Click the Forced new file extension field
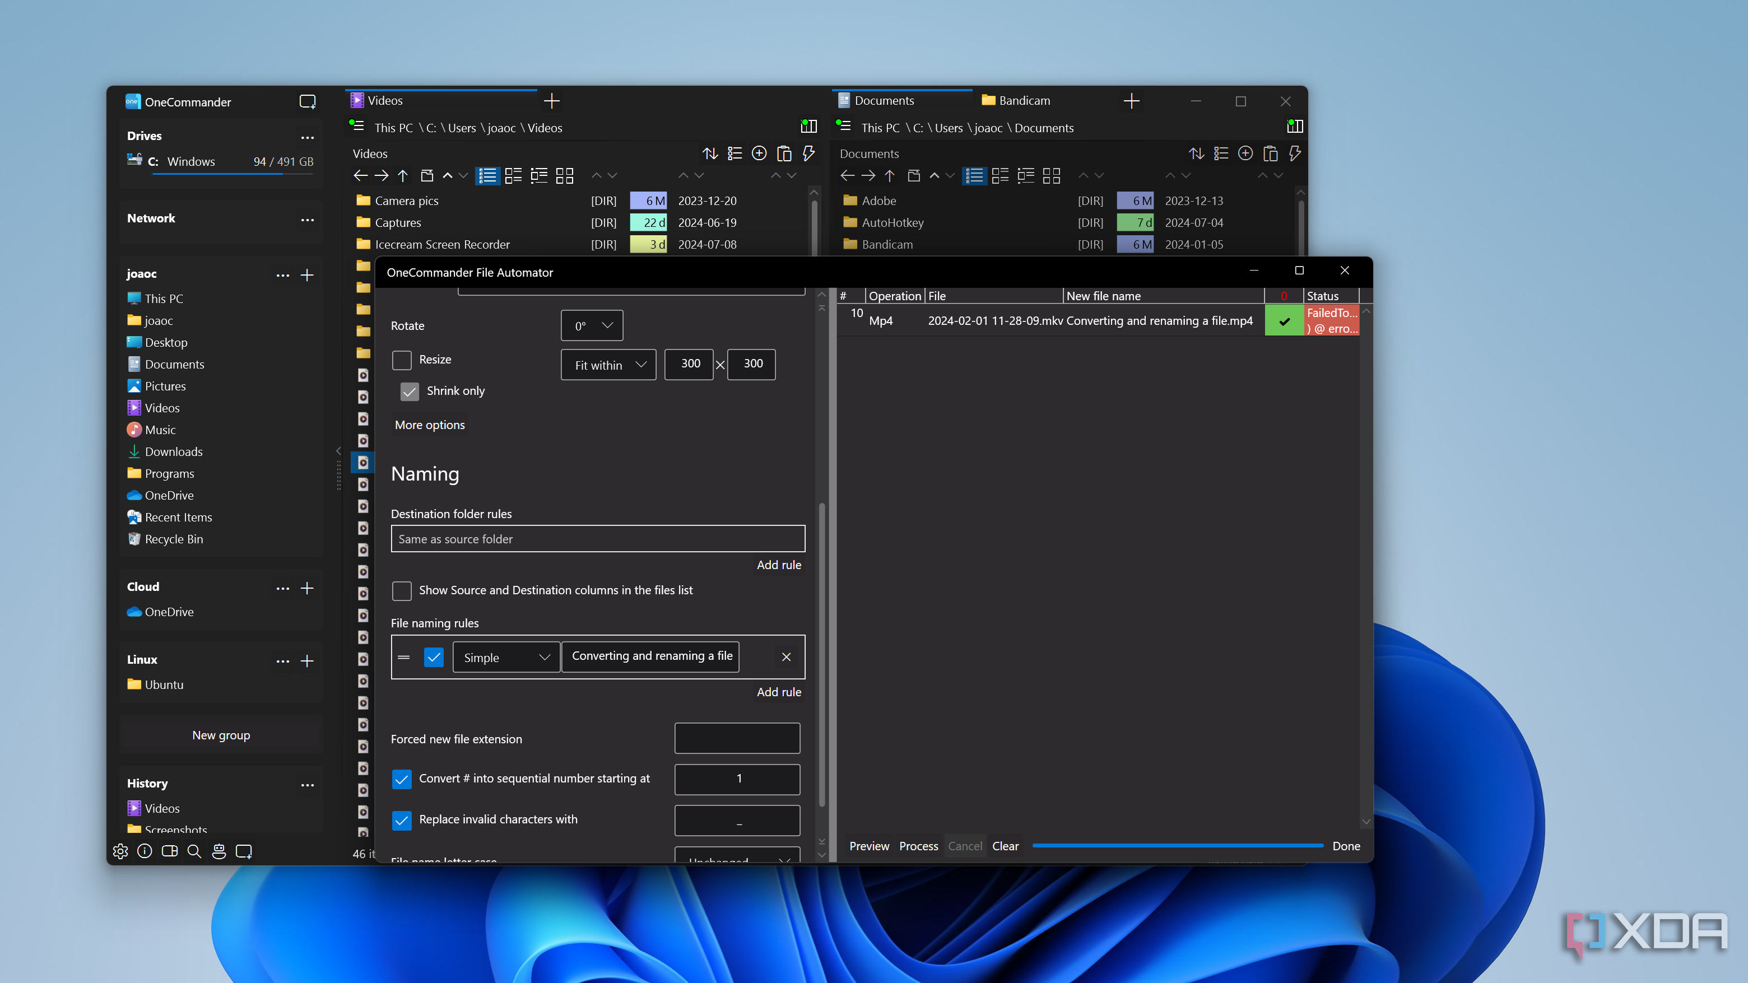The width and height of the screenshot is (1748, 983). click(x=737, y=738)
